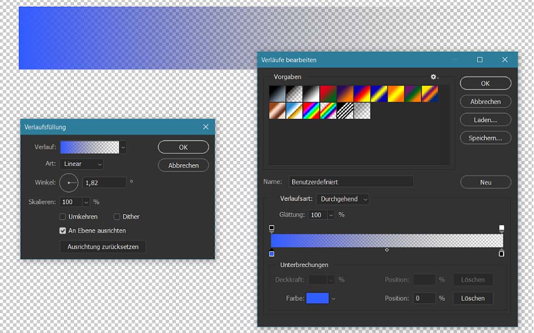Select the transparent rainbow gradient preset
The height and width of the screenshot is (333, 534).
328,111
